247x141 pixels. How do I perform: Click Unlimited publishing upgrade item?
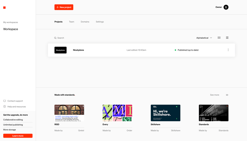click(13, 125)
